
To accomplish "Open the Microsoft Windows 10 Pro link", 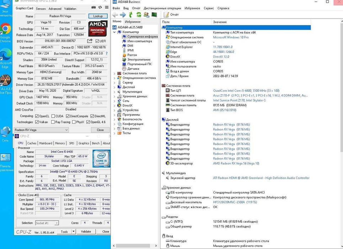I will pos(231,37).
